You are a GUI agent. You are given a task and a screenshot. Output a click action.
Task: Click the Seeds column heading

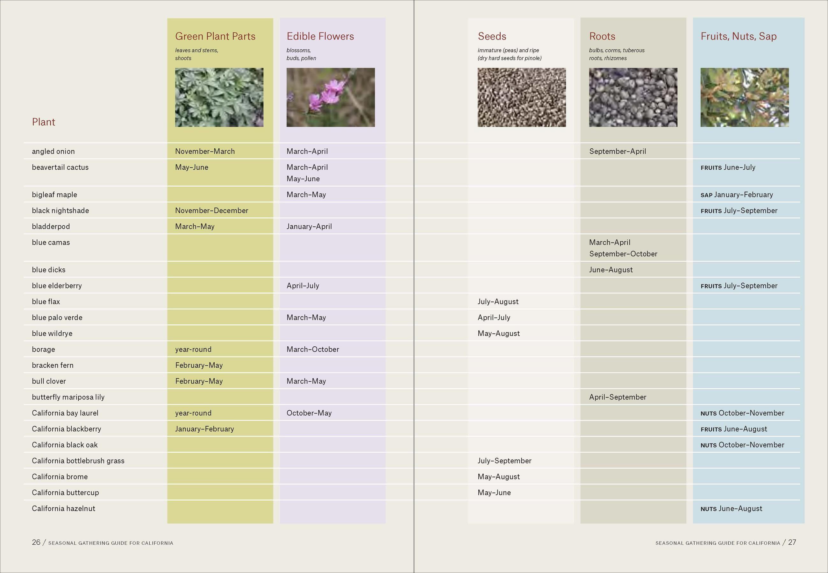point(492,36)
